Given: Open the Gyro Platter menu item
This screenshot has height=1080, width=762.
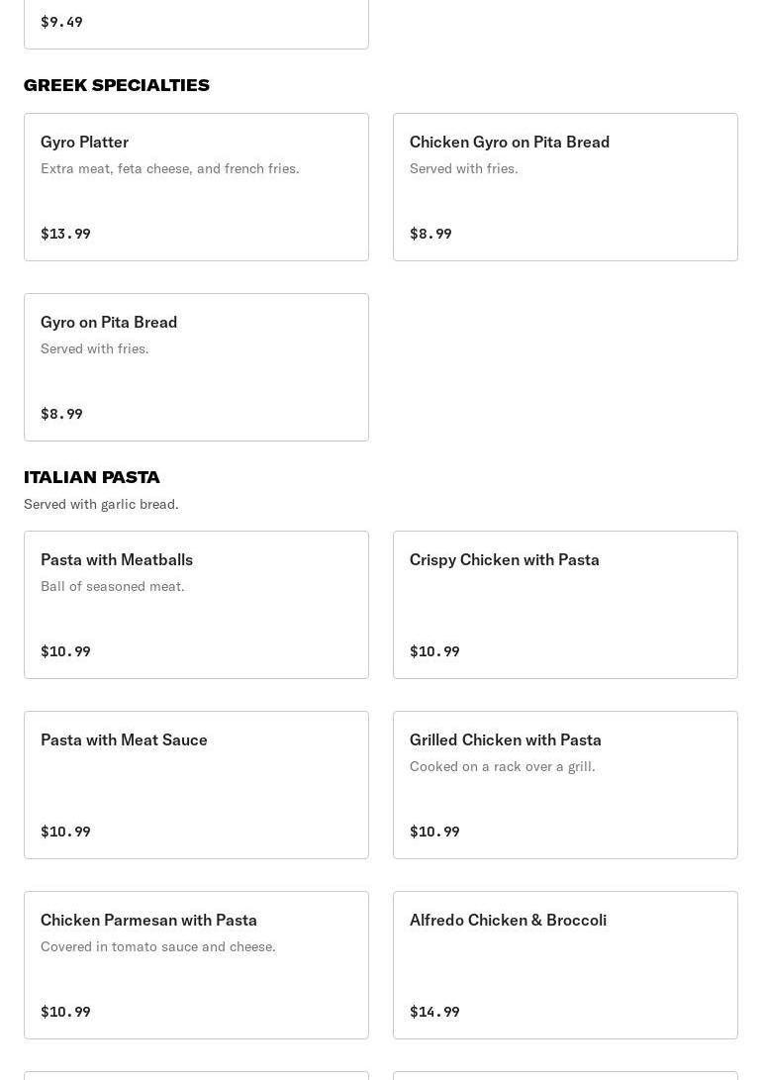Looking at the screenshot, I should 196,187.
